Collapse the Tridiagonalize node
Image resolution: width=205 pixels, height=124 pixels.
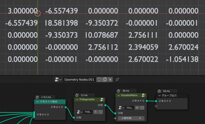pos(77,99)
